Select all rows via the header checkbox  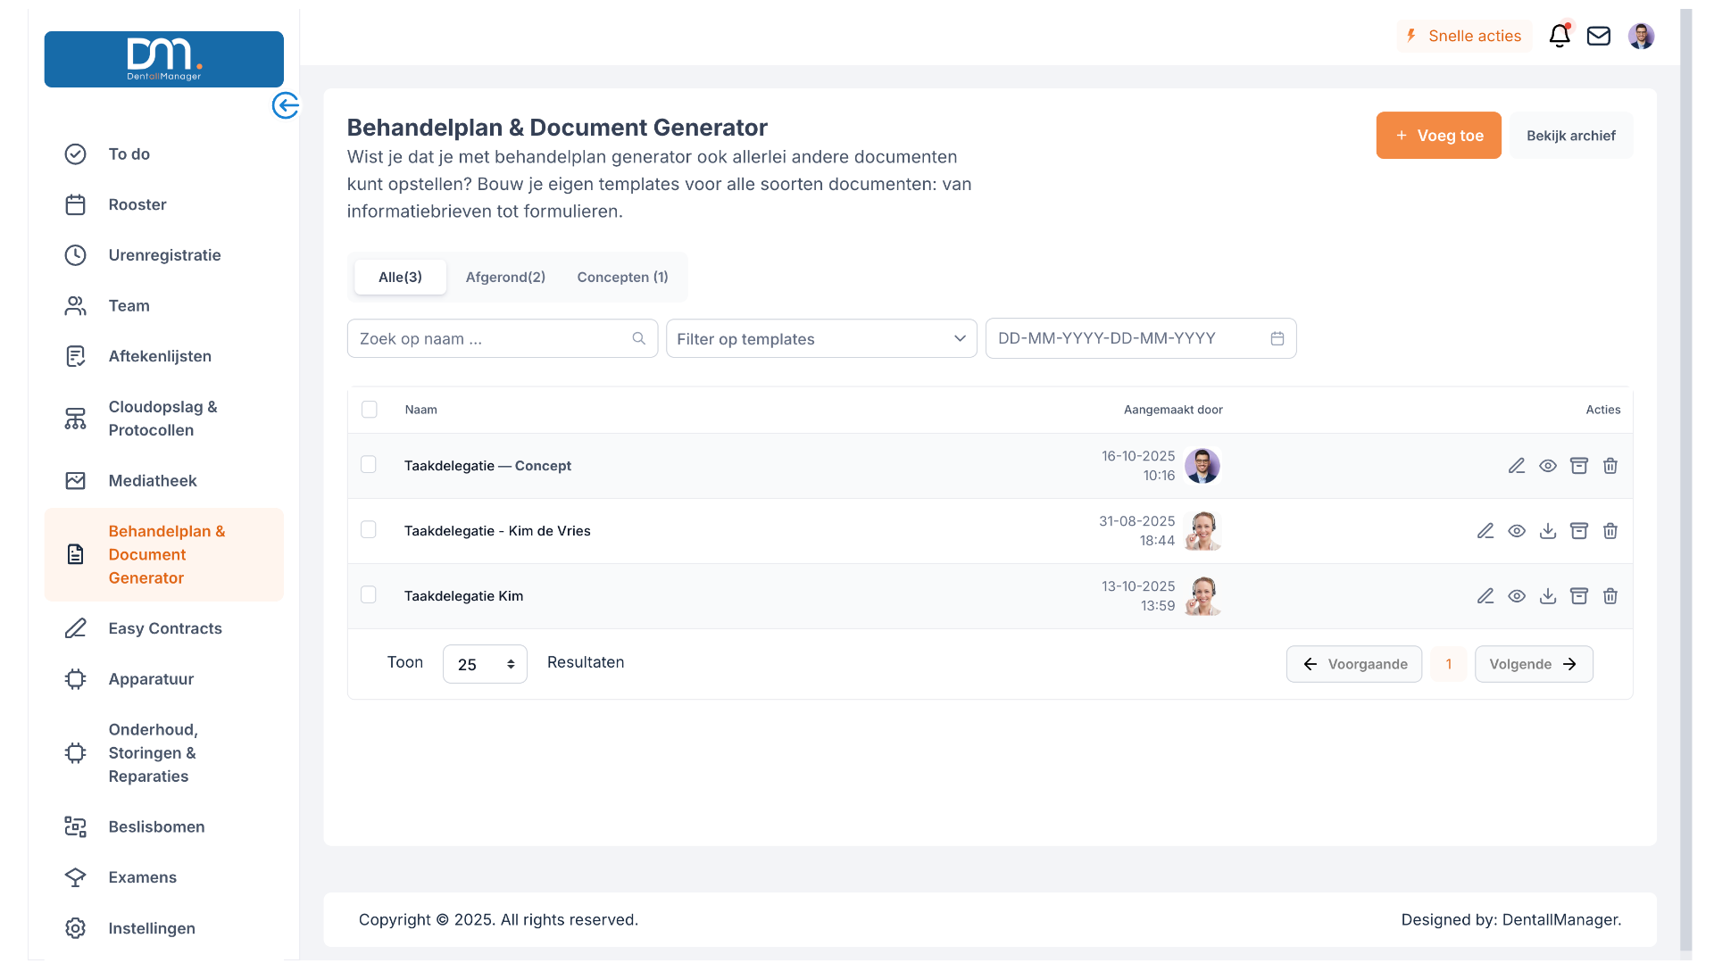pos(370,409)
